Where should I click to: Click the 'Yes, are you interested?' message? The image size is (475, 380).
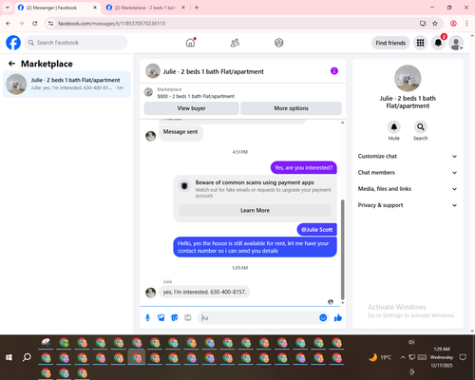click(304, 167)
